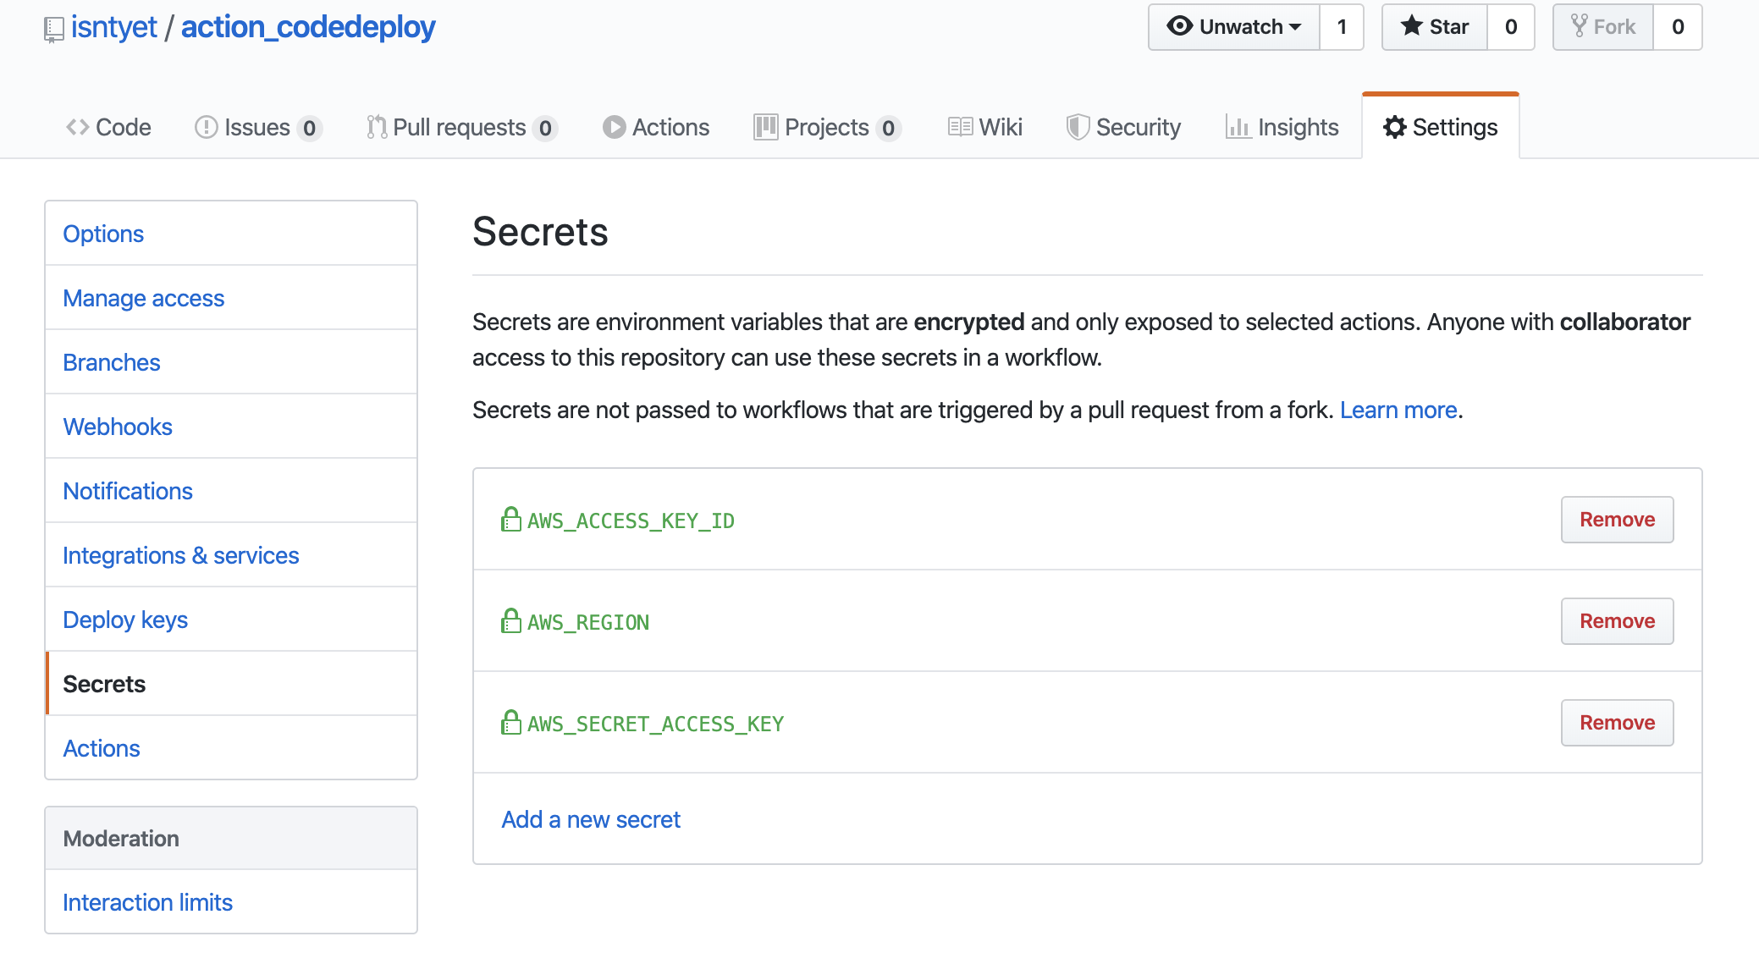1759x953 pixels.
Task: Click the watchers count 1
Action: (x=1342, y=27)
